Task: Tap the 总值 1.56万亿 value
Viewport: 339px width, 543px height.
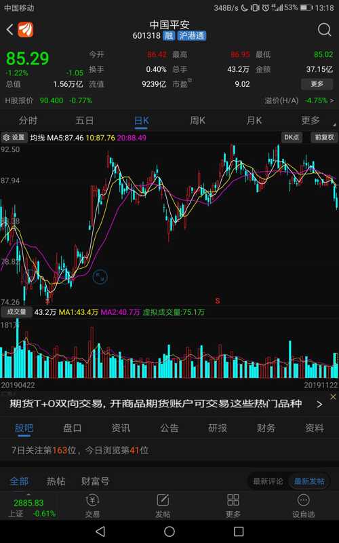Action: point(68,84)
